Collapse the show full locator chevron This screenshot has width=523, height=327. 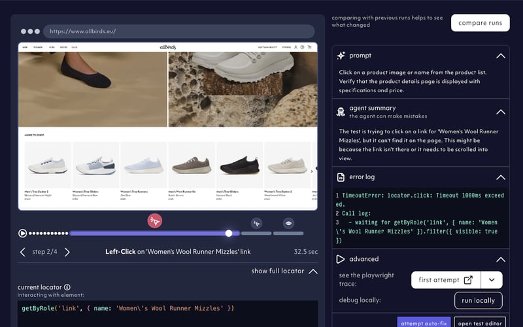[313, 271]
